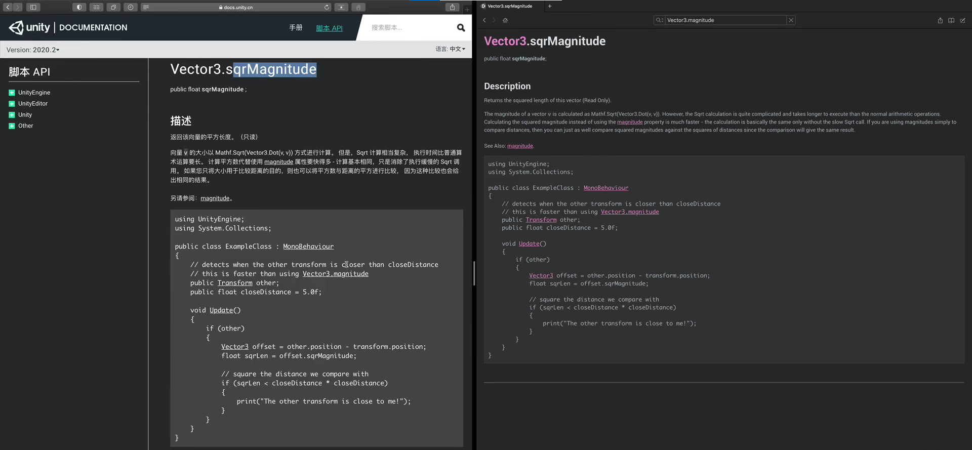The height and width of the screenshot is (450, 972).
Task: Open the Transform link in left code block
Action: coord(235,283)
